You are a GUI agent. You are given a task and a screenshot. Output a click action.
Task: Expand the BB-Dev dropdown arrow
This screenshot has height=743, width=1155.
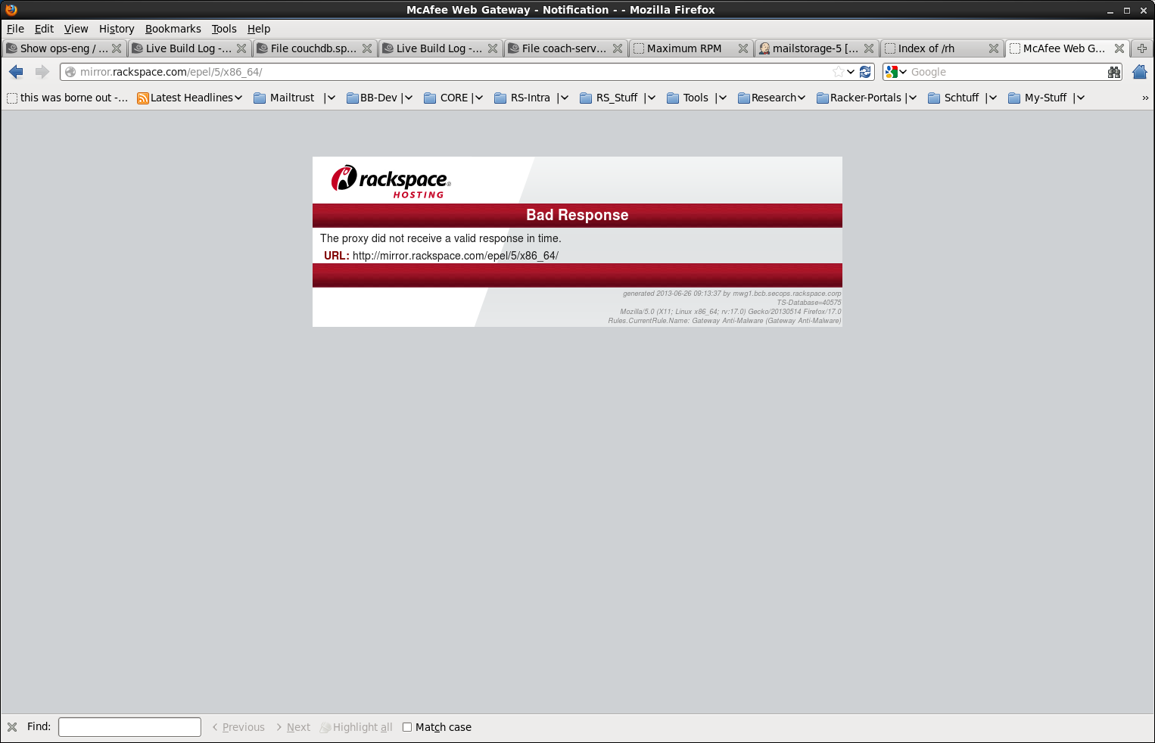409,98
